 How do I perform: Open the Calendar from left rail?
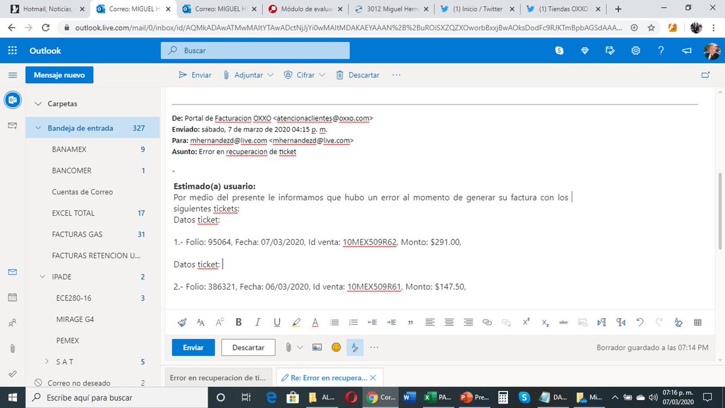13,297
